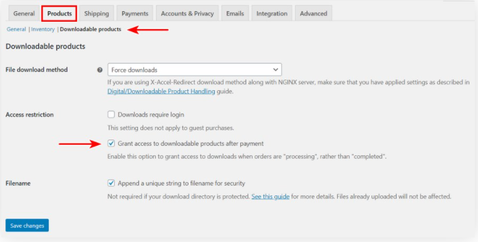Click the File download method help icon
This screenshot has height=242, width=478.
coord(100,70)
